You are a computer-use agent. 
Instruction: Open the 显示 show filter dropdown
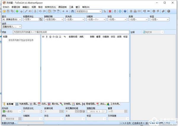click(x=12, y=19)
